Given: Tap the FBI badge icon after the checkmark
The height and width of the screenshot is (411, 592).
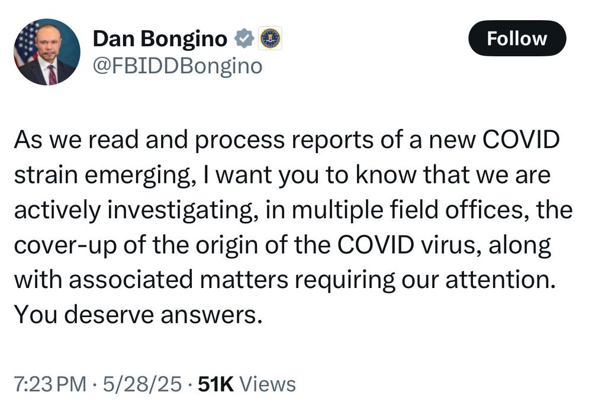Looking at the screenshot, I should click(269, 38).
